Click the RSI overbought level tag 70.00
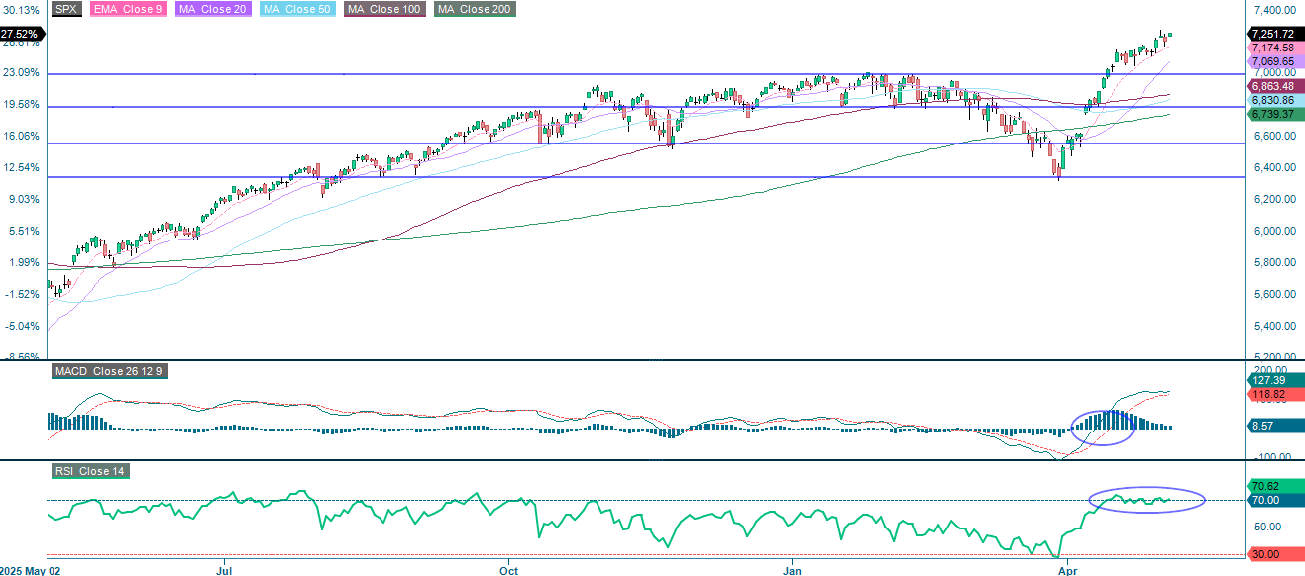The image size is (1305, 576). tap(1273, 500)
